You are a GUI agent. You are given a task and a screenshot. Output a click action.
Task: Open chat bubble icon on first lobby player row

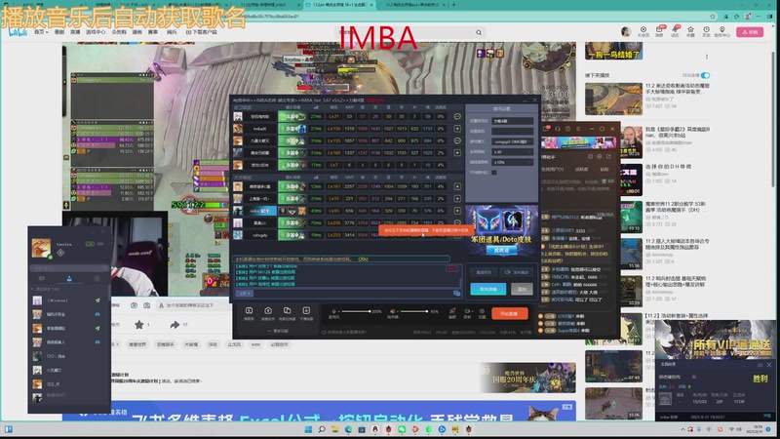457,116
